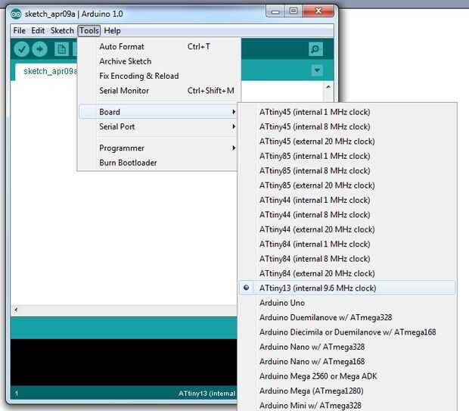Select ATtiny85 (internal 8 MHz clock) board

(x=347, y=170)
